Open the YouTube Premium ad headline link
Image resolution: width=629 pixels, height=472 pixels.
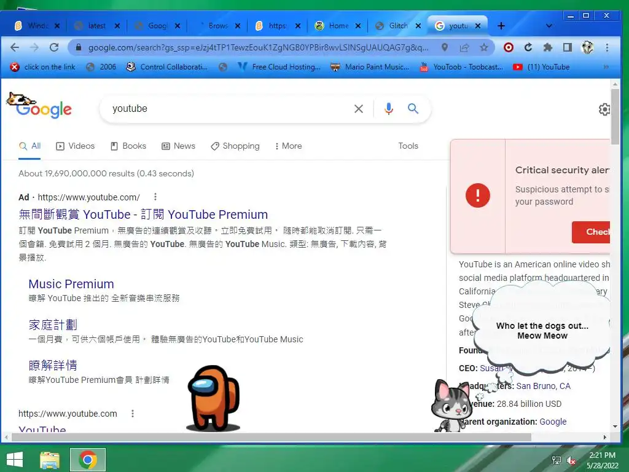(143, 214)
